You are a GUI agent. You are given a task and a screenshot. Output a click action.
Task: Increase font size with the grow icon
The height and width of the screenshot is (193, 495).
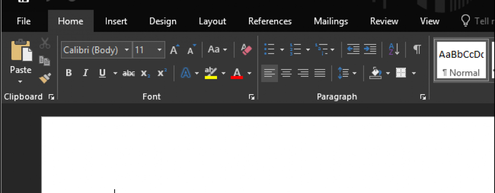coord(175,49)
